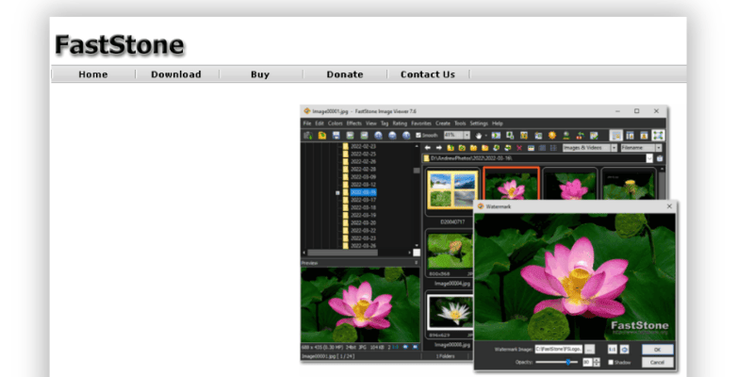The height and width of the screenshot is (377, 754).
Task: Open the Effects menu
Action: click(353, 123)
